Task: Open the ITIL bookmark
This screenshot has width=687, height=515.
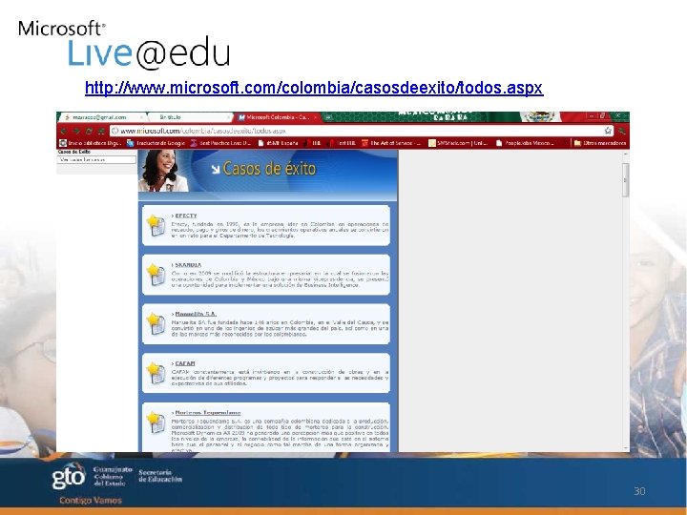Action: [312, 143]
